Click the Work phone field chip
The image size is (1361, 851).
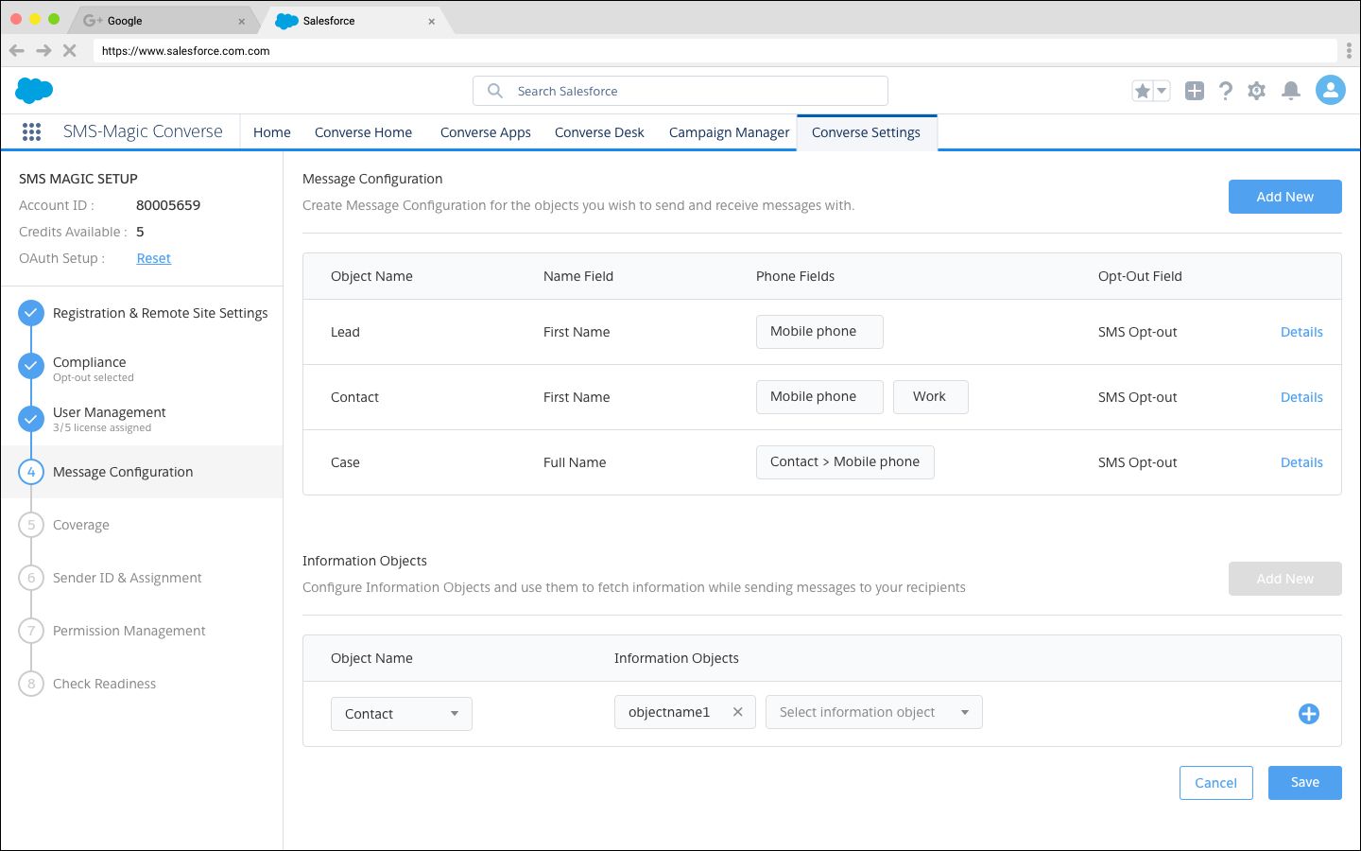pyautogui.click(x=931, y=397)
